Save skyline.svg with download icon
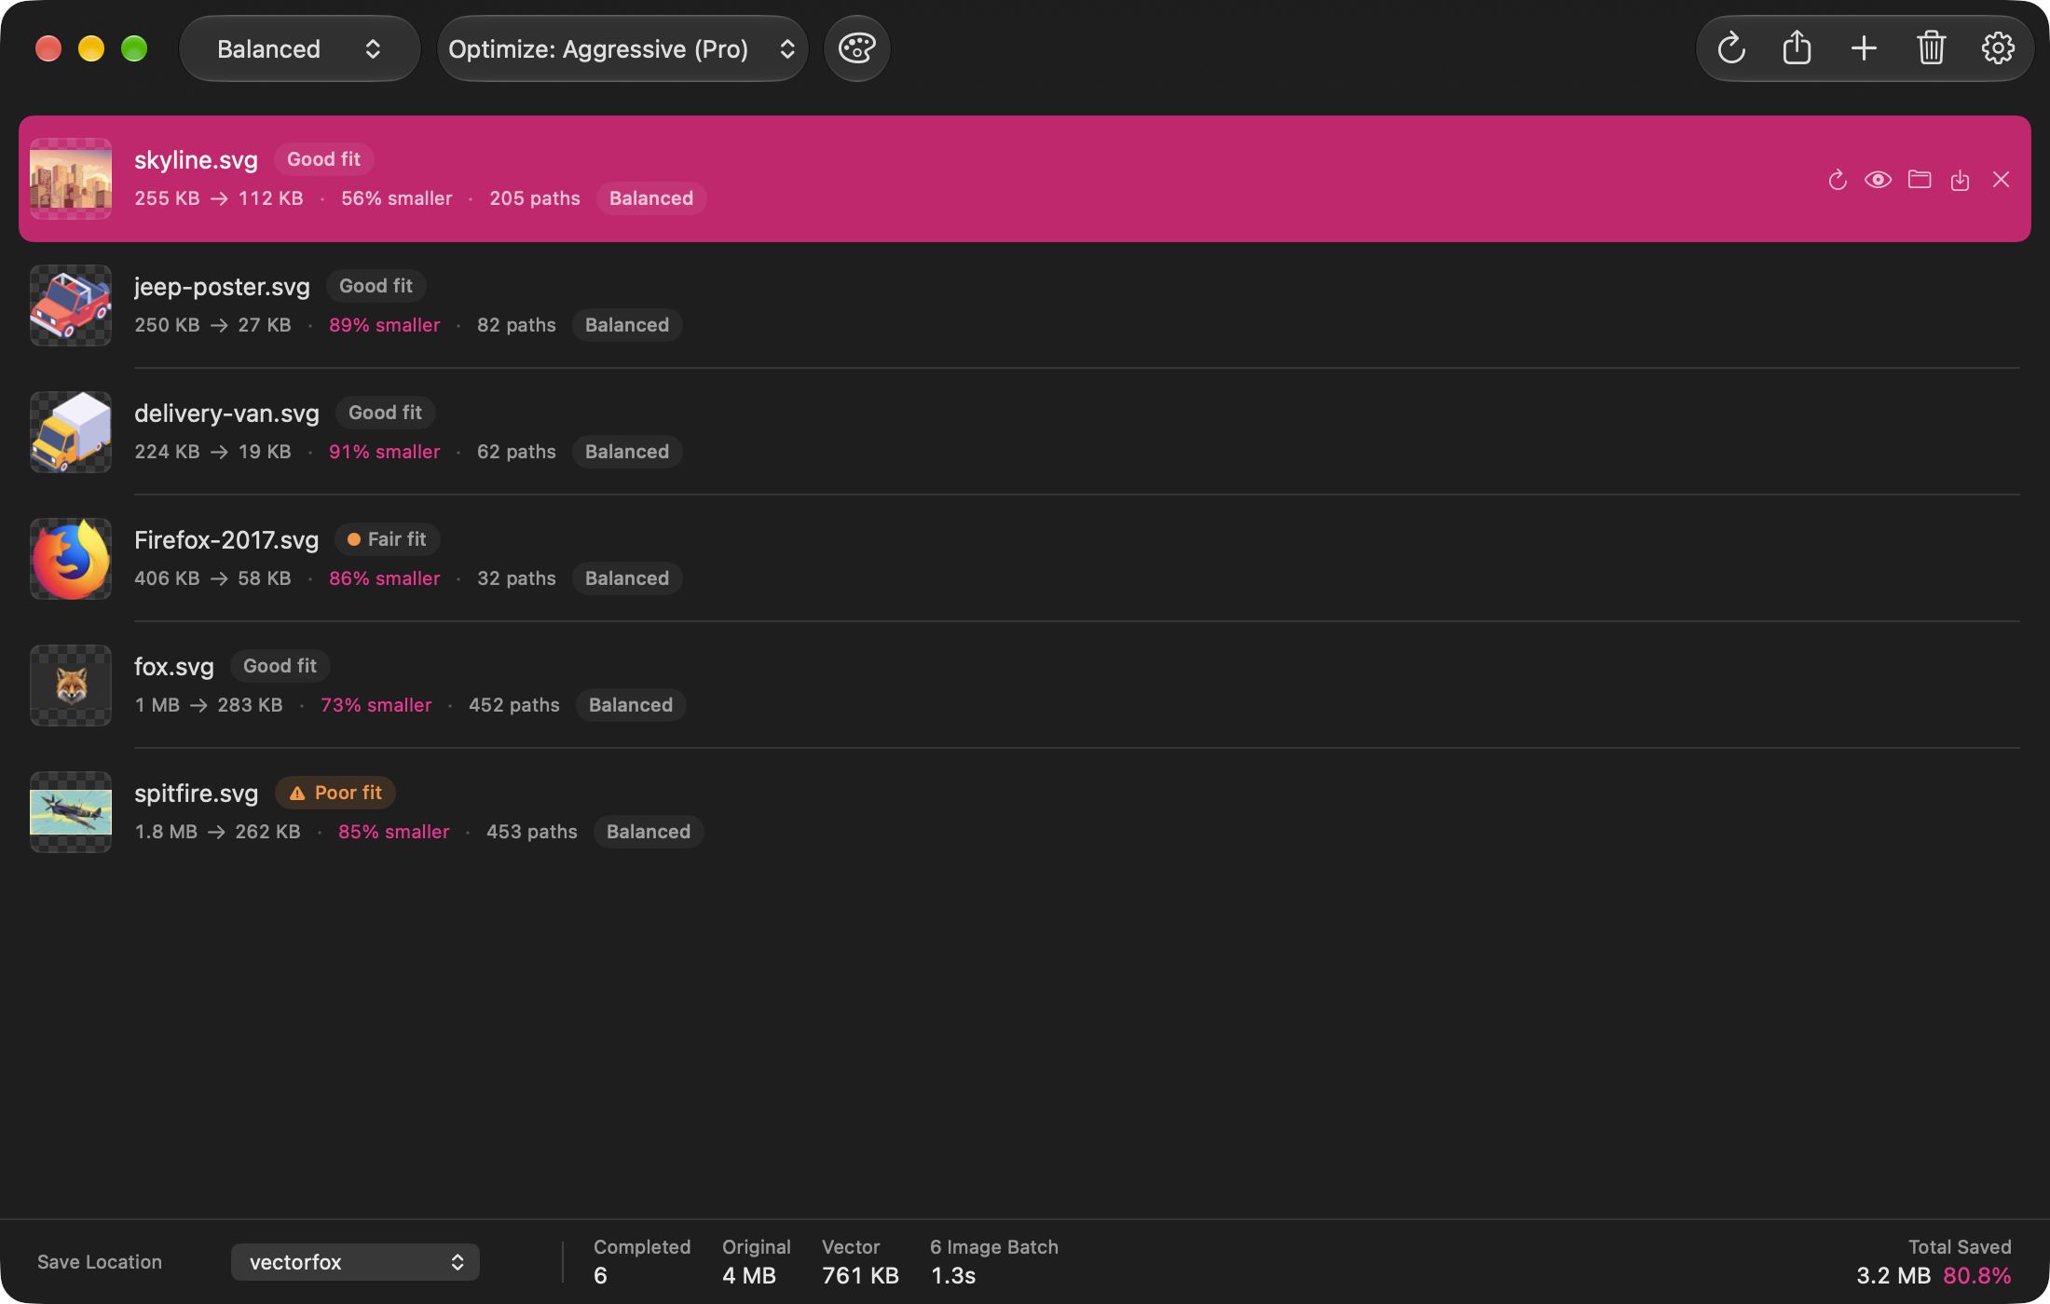 (x=1961, y=180)
